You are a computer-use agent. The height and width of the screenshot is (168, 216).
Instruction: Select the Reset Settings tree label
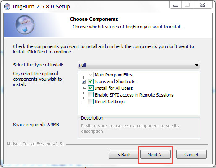[x=109, y=102]
